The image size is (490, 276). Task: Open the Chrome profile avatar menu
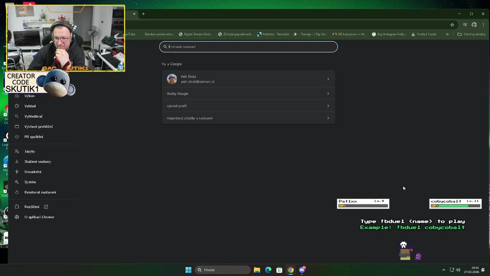tap(474, 25)
